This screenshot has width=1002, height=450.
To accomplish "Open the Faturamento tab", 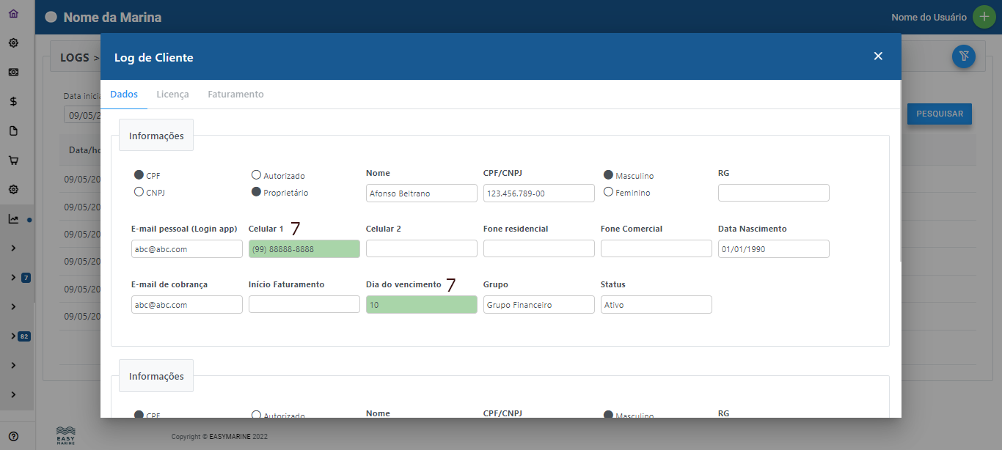I will [235, 95].
